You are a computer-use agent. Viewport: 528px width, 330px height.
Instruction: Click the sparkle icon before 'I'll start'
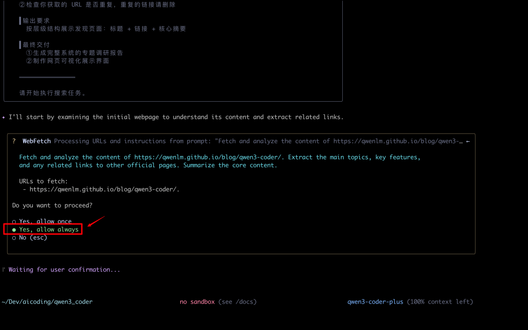[x=3, y=117]
